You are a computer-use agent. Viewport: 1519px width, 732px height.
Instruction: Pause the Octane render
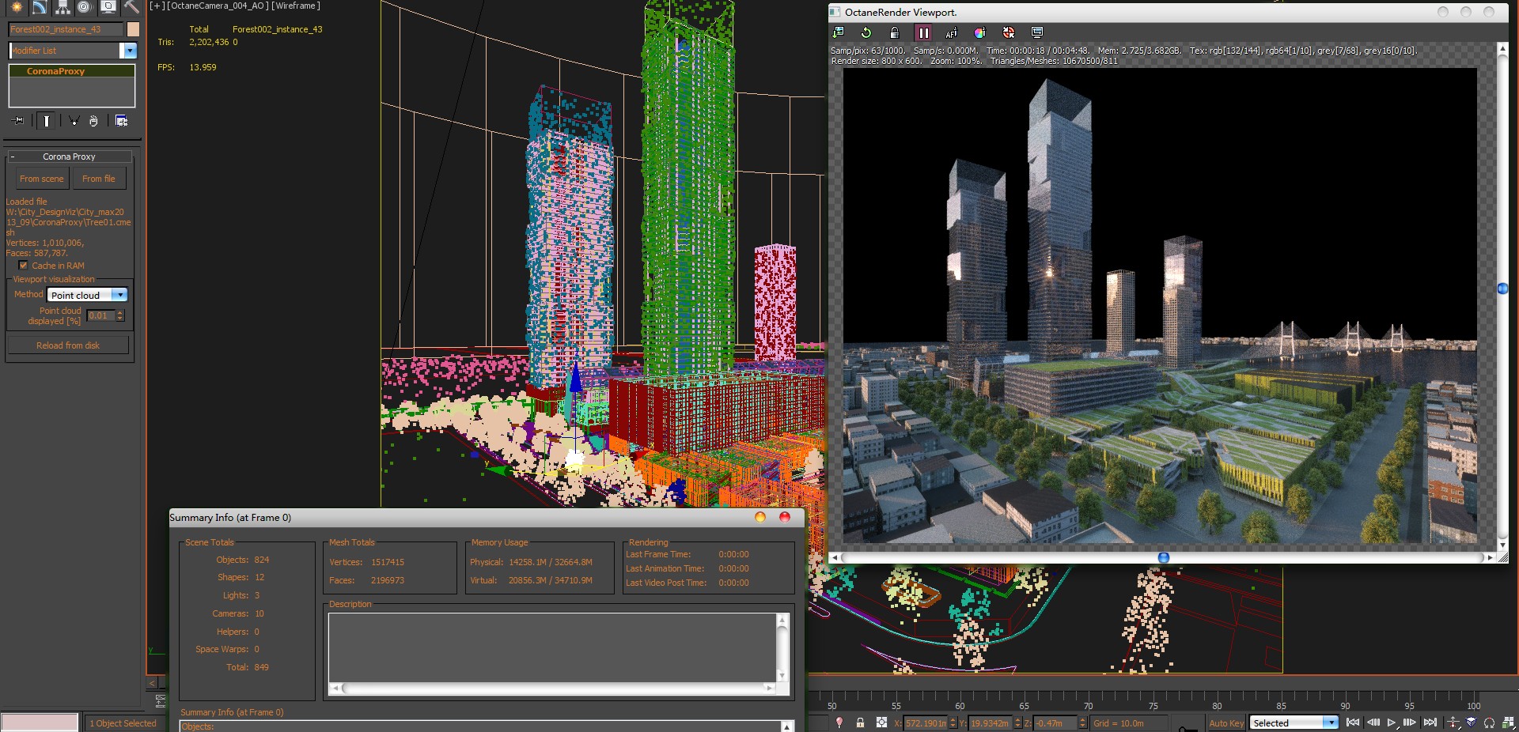click(x=923, y=32)
